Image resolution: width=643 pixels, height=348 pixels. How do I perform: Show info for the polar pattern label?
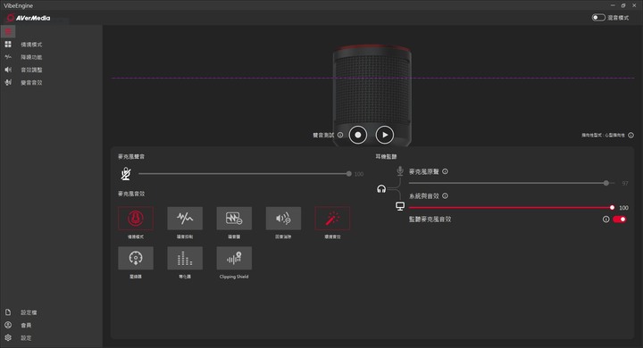[631, 136]
